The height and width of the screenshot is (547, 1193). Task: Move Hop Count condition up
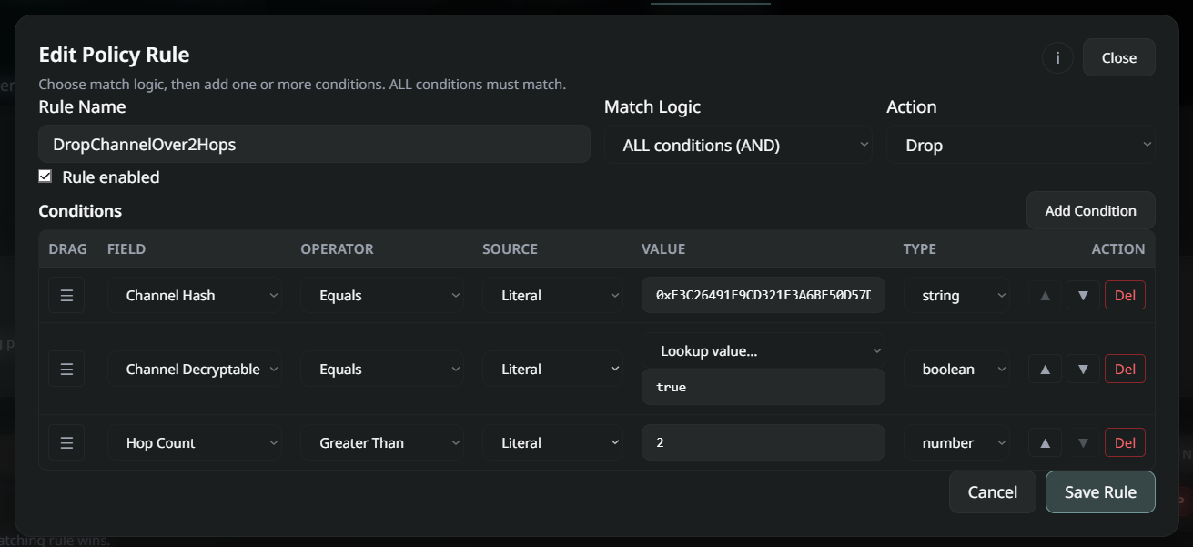click(1045, 442)
